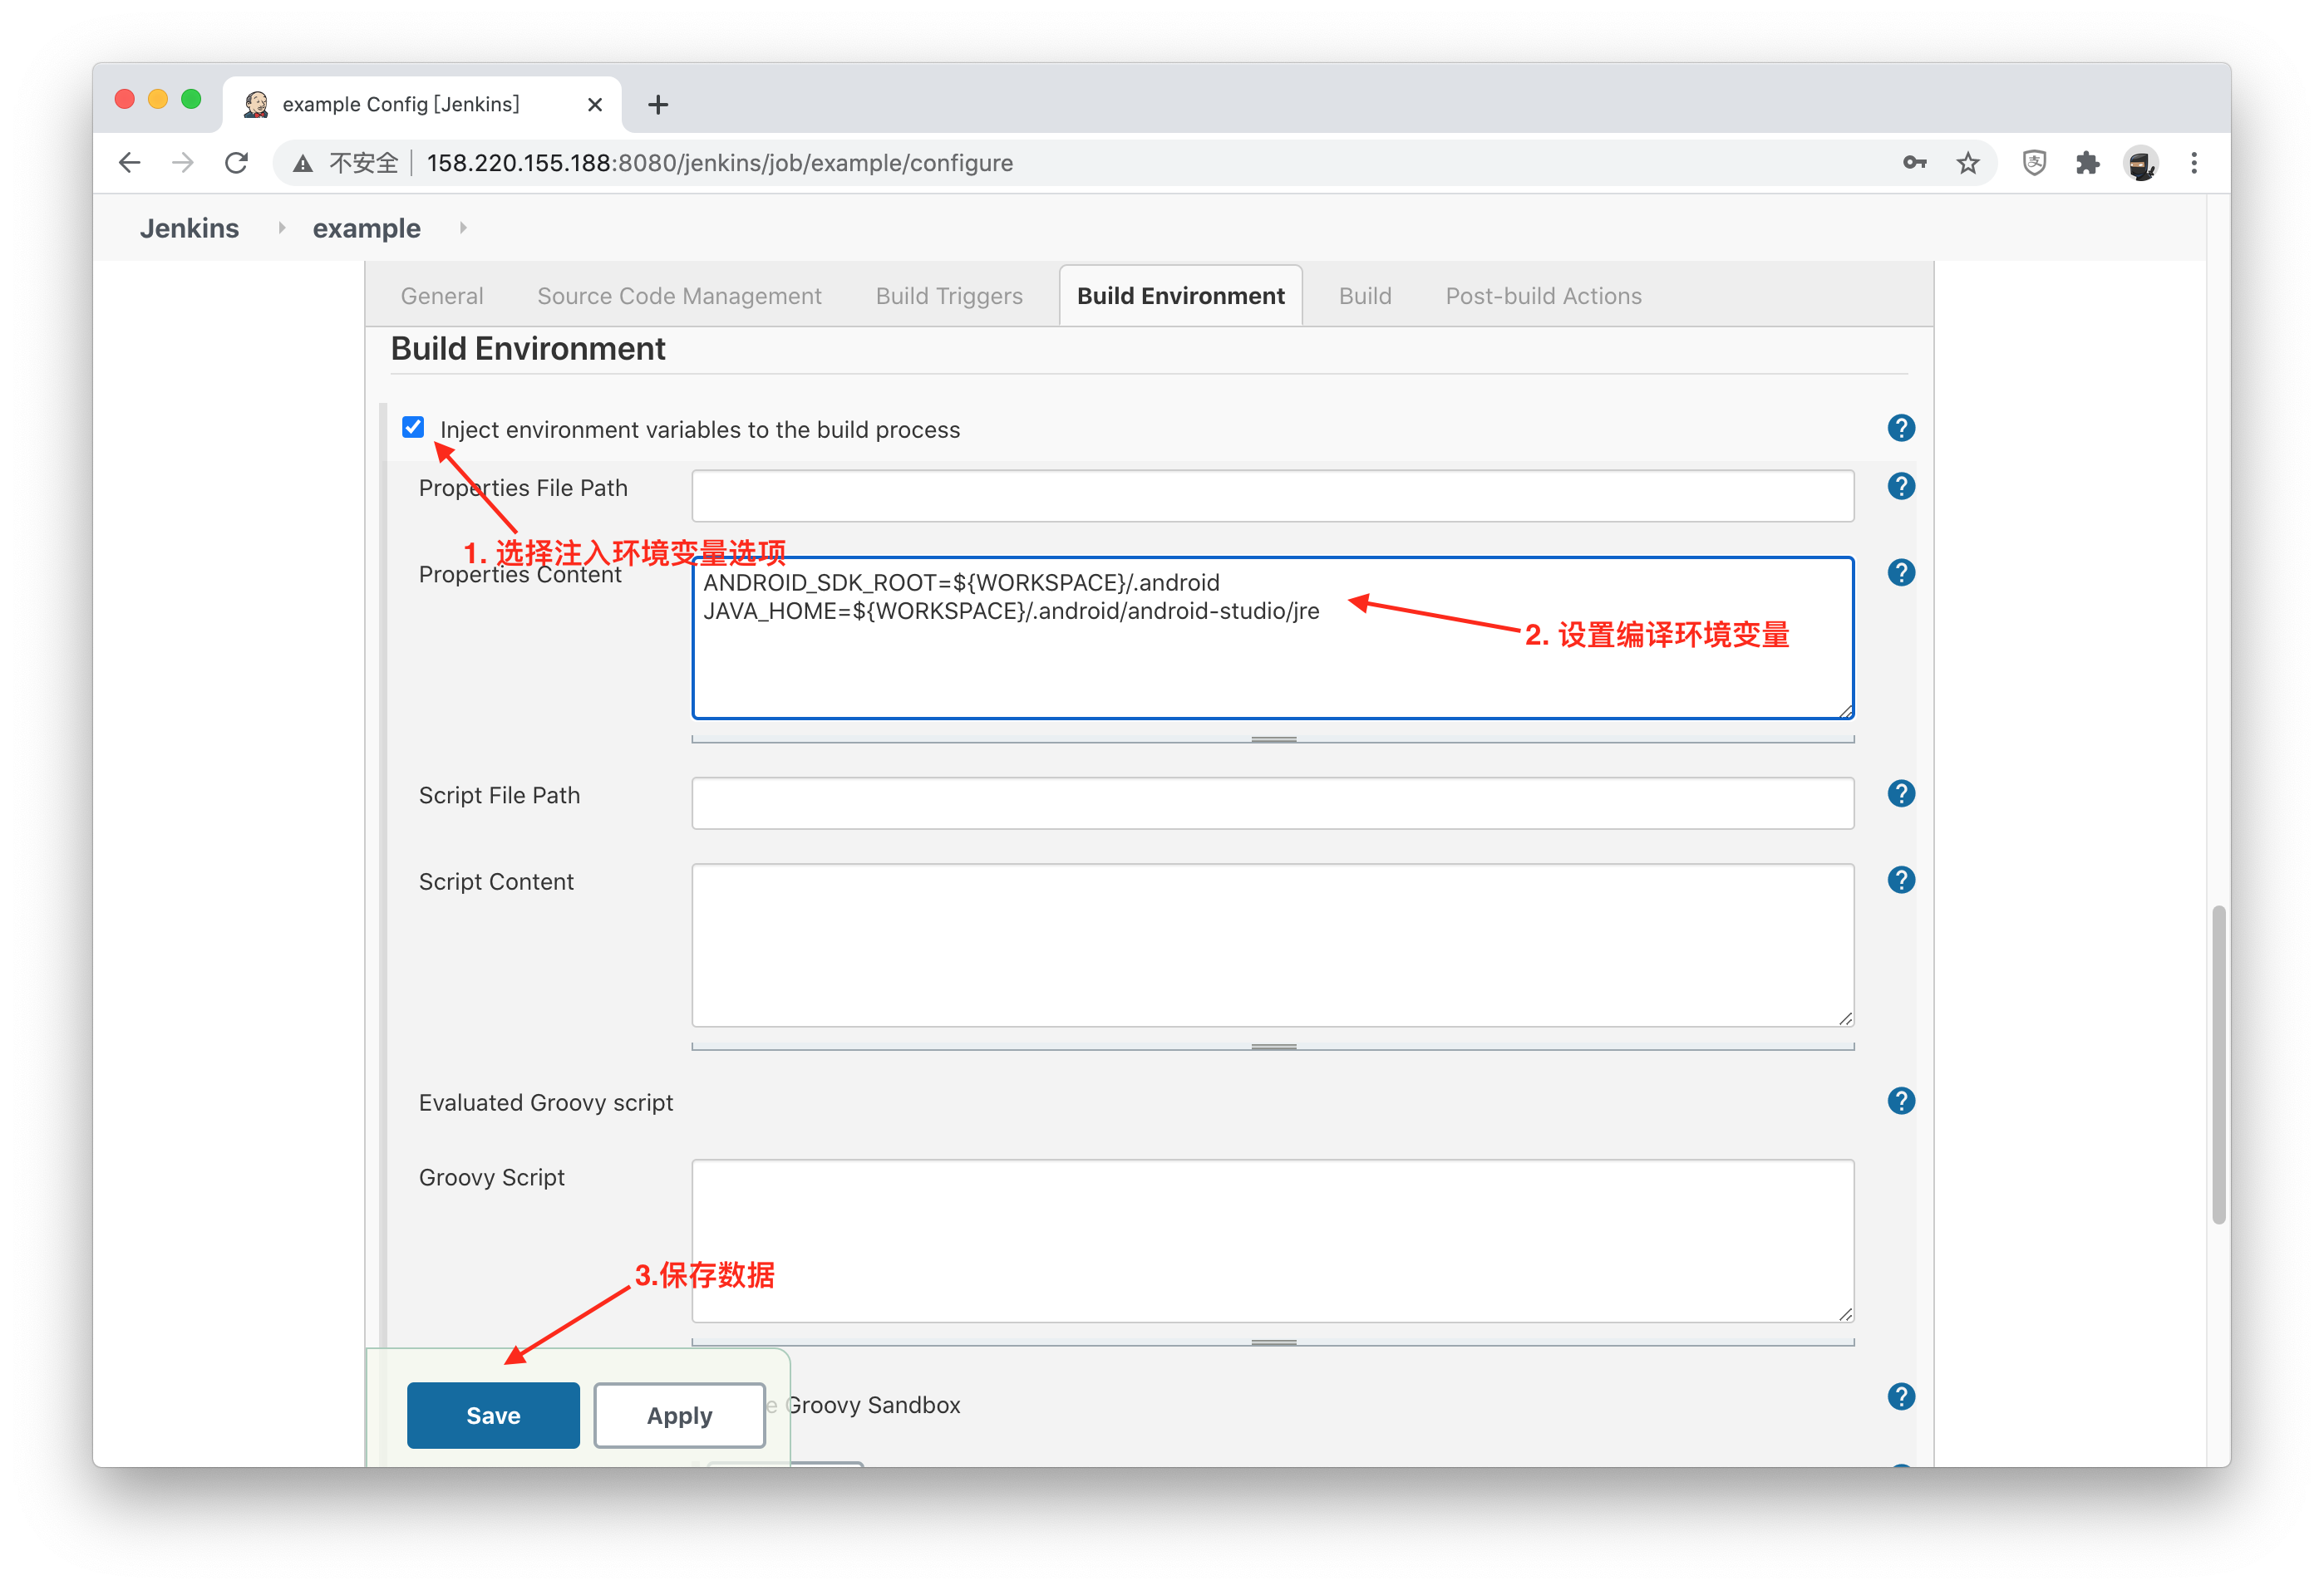The image size is (2324, 1590).
Task: Switch to the Build Triggers tab
Action: click(x=949, y=296)
